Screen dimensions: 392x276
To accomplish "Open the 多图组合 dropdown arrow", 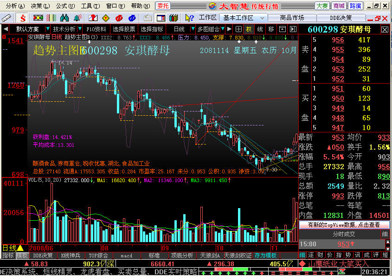I will pos(223,29).
